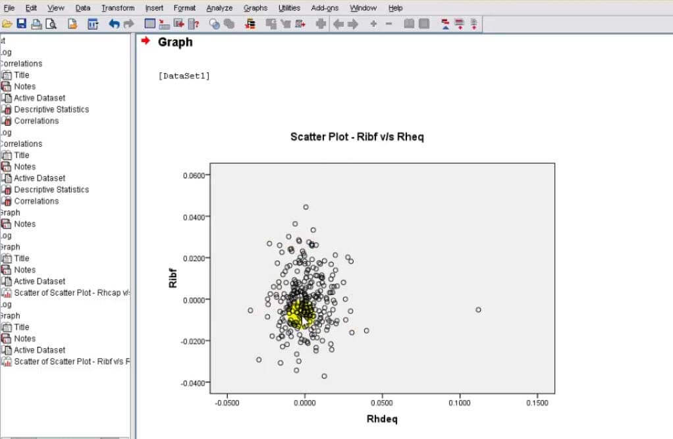Open Print Preview from the toolbar
This screenshot has height=439, width=673.
[51, 24]
